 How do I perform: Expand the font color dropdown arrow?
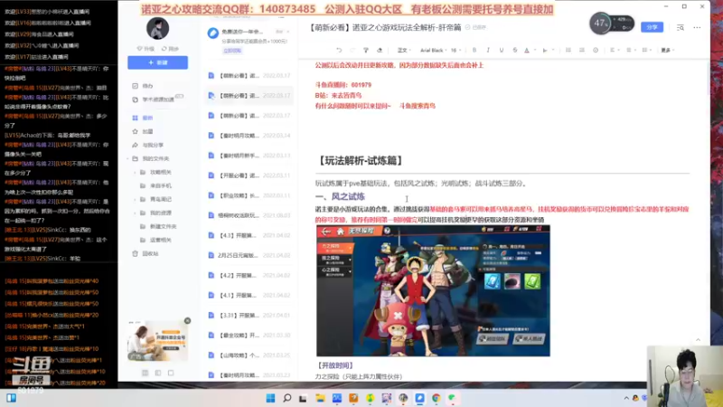click(x=534, y=50)
